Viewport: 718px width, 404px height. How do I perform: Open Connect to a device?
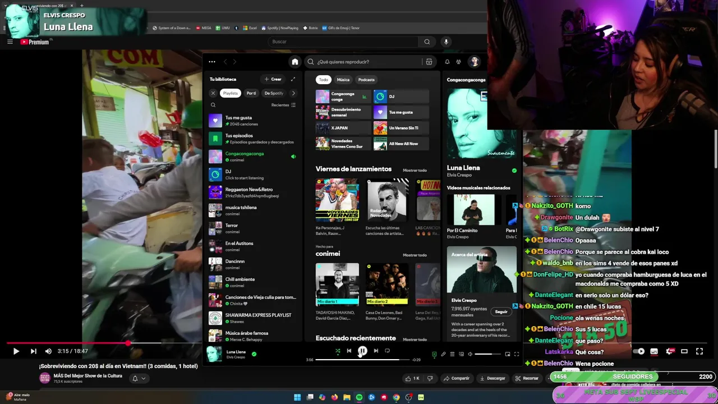click(461, 354)
